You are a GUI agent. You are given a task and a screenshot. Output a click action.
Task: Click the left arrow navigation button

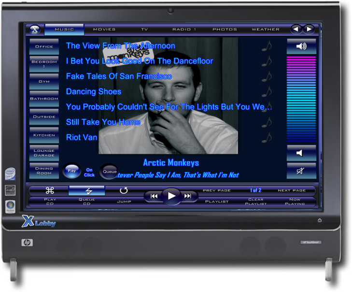coord(296,29)
